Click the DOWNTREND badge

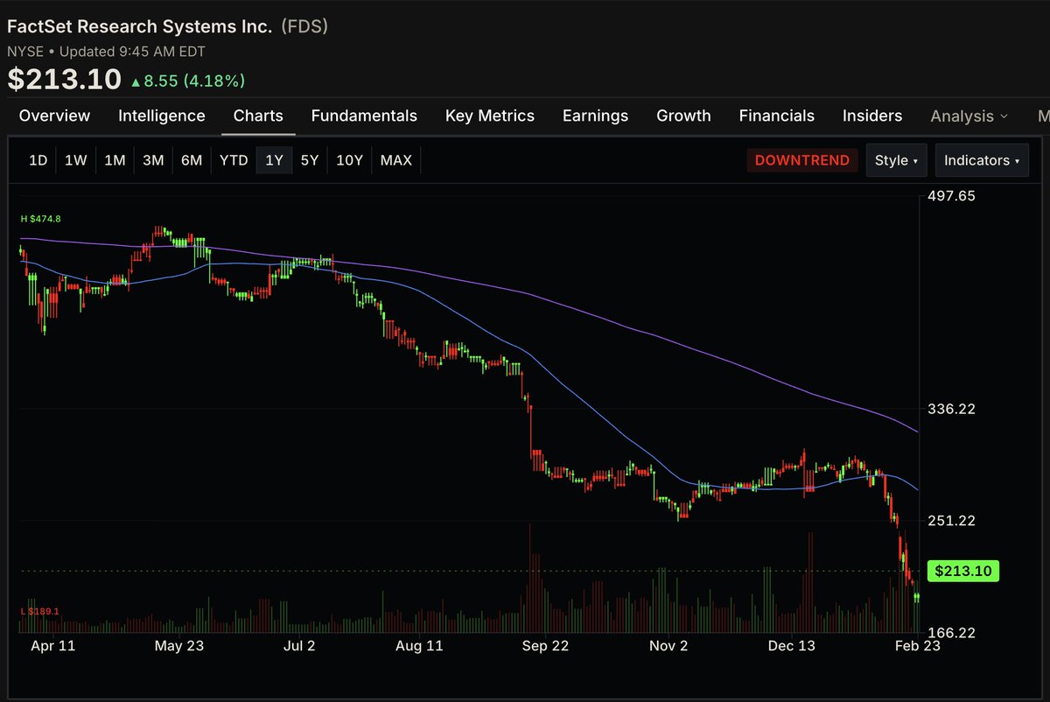point(801,160)
